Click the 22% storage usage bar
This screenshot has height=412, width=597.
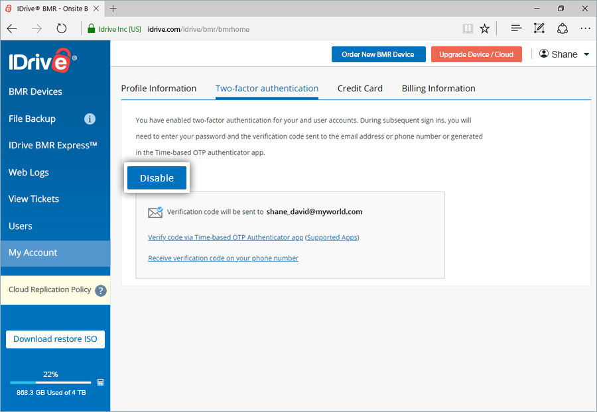pyautogui.click(x=50, y=382)
